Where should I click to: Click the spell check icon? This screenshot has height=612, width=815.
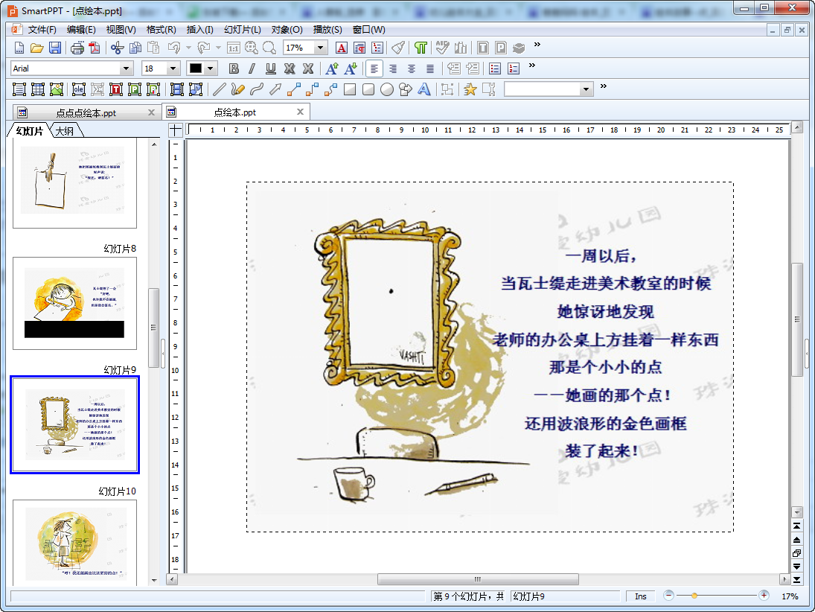click(442, 48)
